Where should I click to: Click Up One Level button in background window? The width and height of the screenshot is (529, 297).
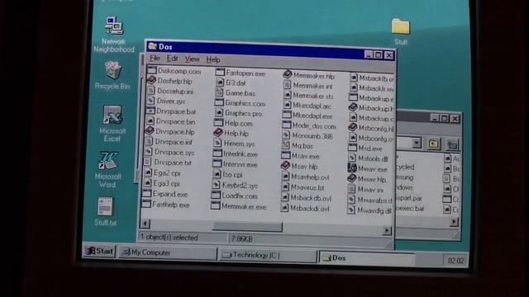tap(434, 144)
